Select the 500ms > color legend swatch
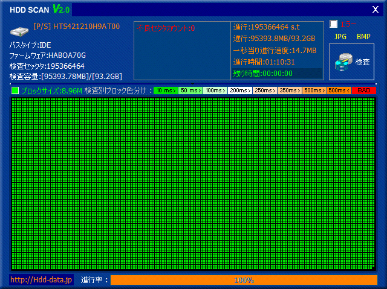The width and height of the screenshot is (387, 289). click(314, 91)
